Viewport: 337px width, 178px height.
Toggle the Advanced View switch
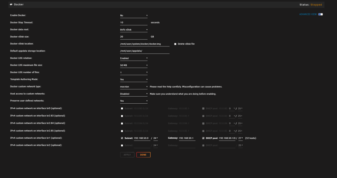(x=320, y=14)
